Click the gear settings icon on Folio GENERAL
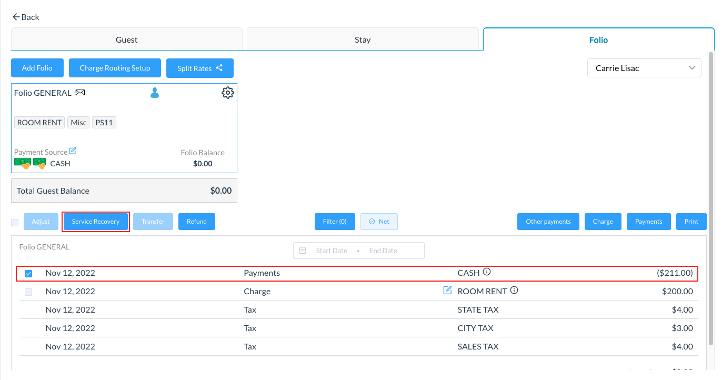This screenshot has height=380, width=722. 227,93
